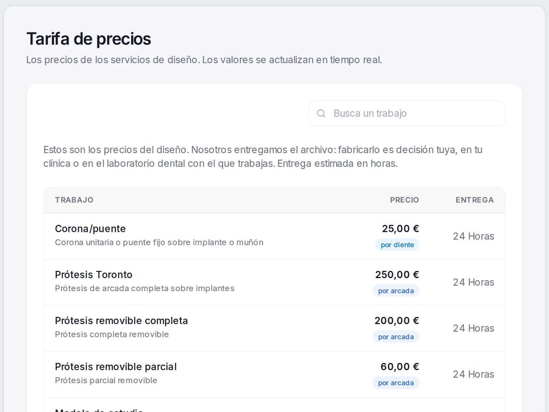Click 'Prótesis de arcada completa sobre implantes'
Image resolution: width=549 pixels, height=412 pixels.
click(145, 288)
